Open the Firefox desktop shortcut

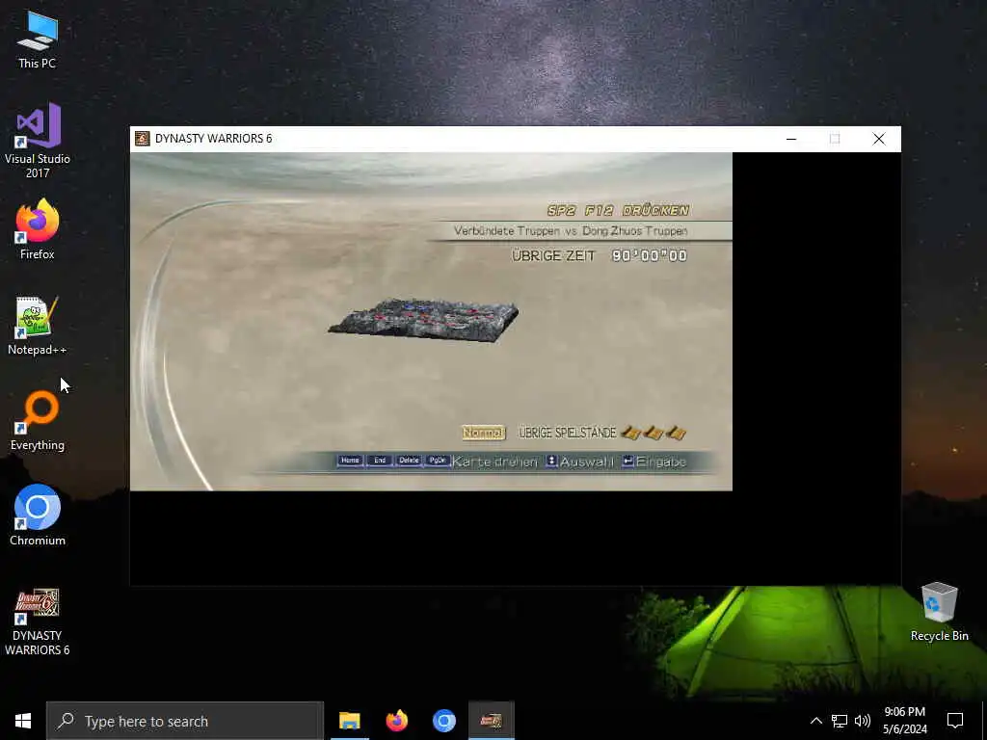(38, 229)
